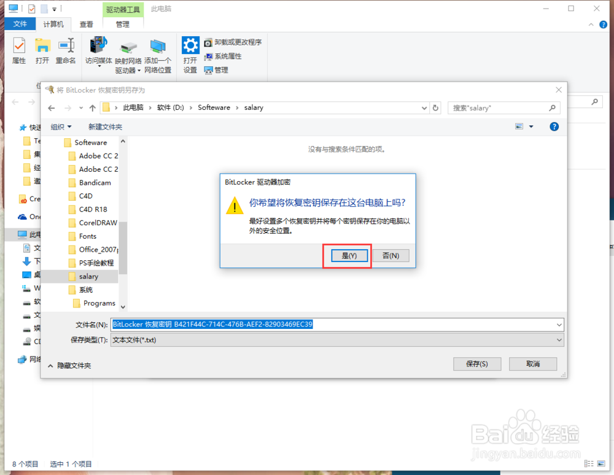Open the quick access toolbar customize arrow
This screenshot has width=614, height=475.
pos(55,9)
